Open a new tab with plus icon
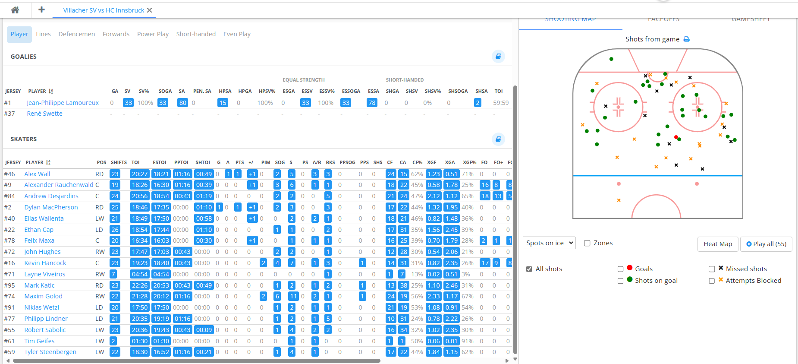Image resolution: width=798 pixels, height=364 pixels. pos(41,10)
